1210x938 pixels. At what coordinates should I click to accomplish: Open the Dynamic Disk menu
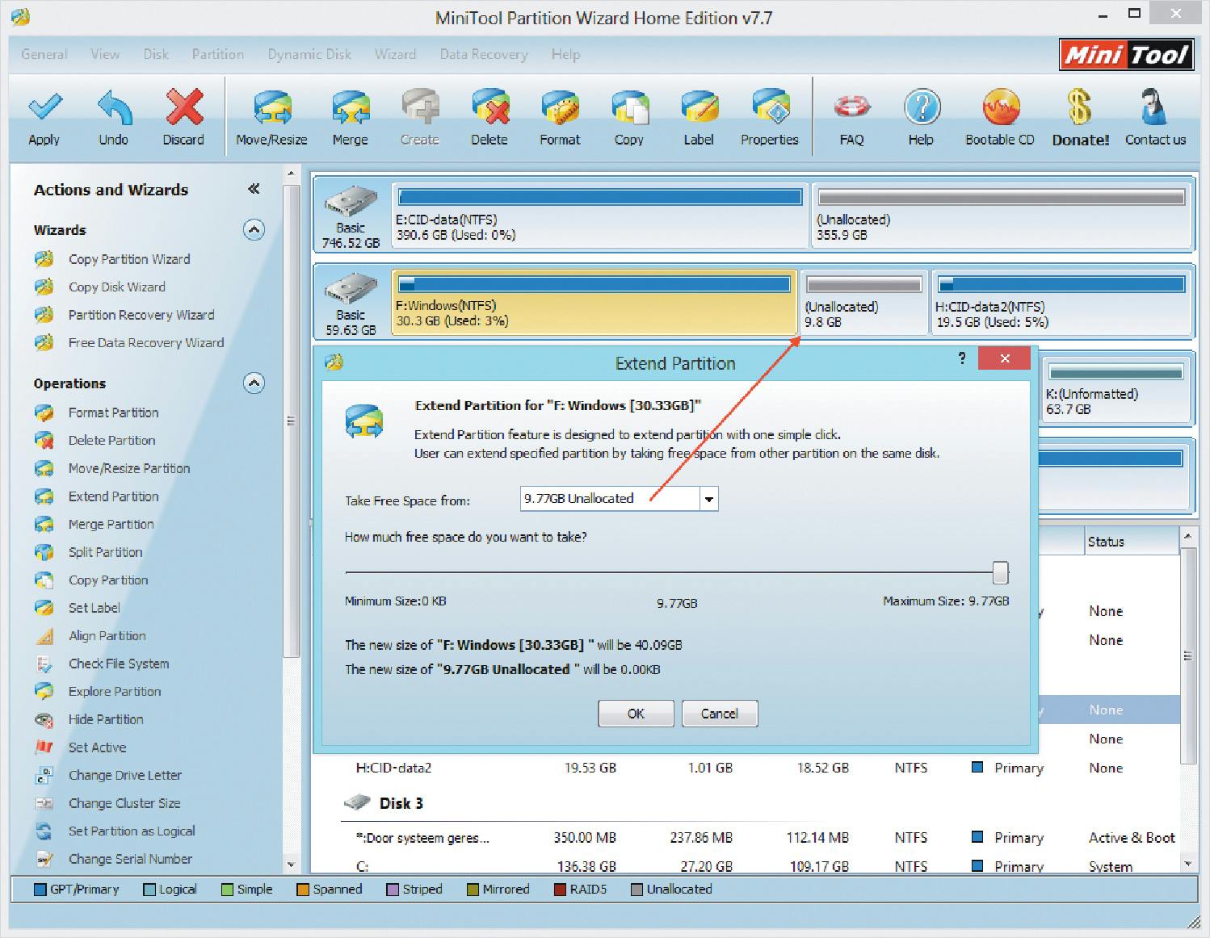pyautogui.click(x=309, y=54)
